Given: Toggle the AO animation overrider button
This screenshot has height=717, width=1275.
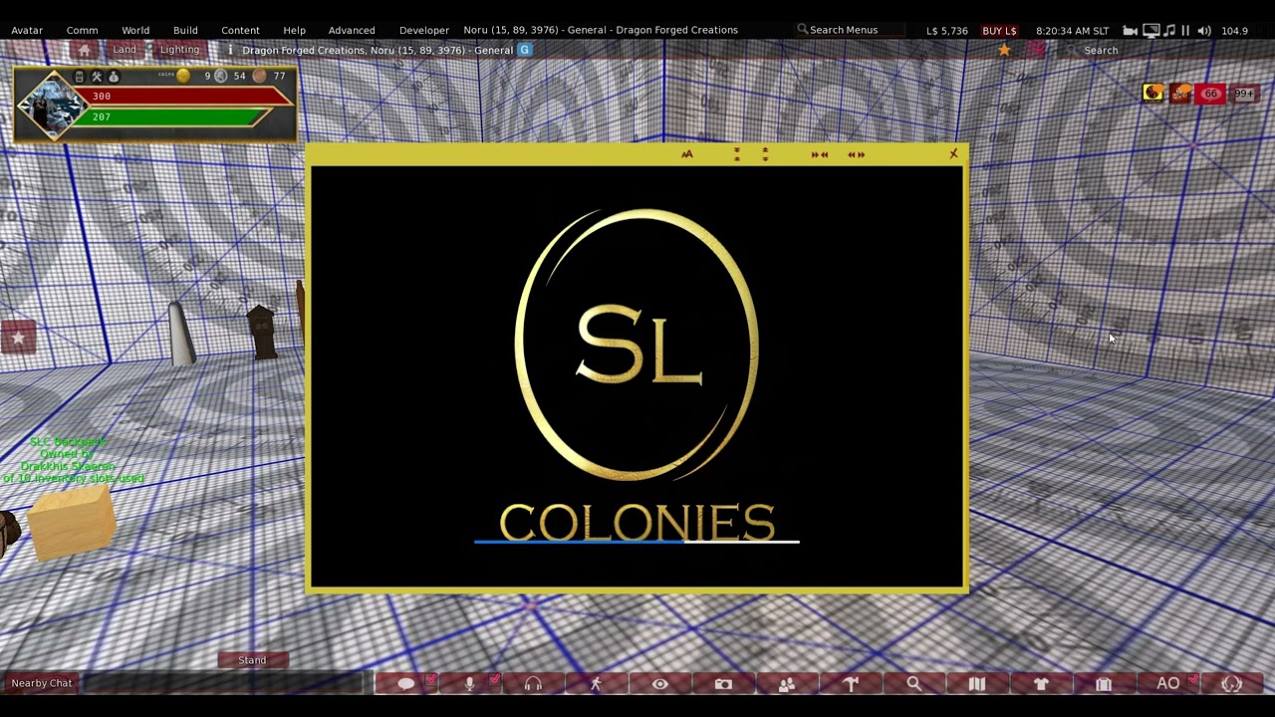Looking at the screenshot, I should pyautogui.click(x=1168, y=684).
